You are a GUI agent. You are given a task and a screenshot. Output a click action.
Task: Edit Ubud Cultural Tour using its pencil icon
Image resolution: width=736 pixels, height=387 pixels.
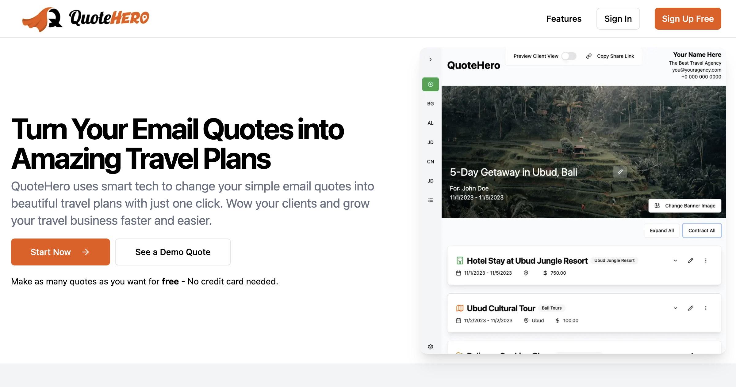tap(691, 308)
